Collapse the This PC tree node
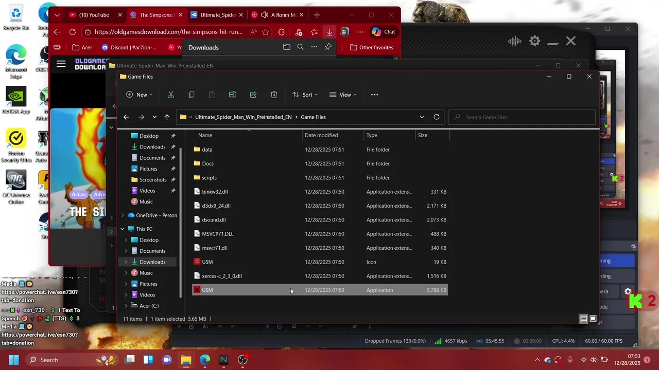 (123, 229)
